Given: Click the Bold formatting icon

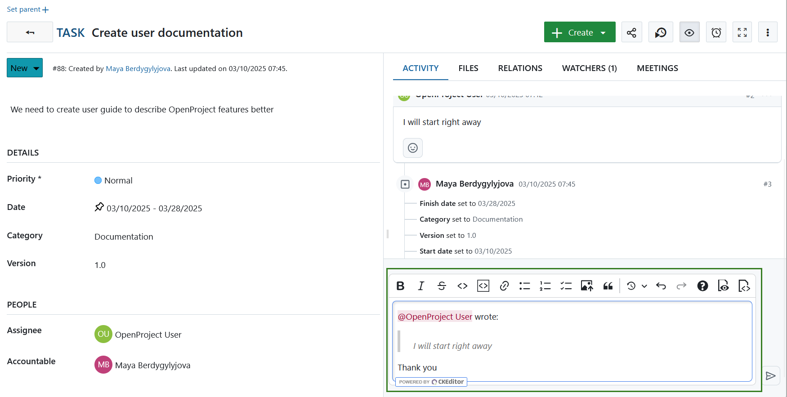Looking at the screenshot, I should click(x=400, y=286).
